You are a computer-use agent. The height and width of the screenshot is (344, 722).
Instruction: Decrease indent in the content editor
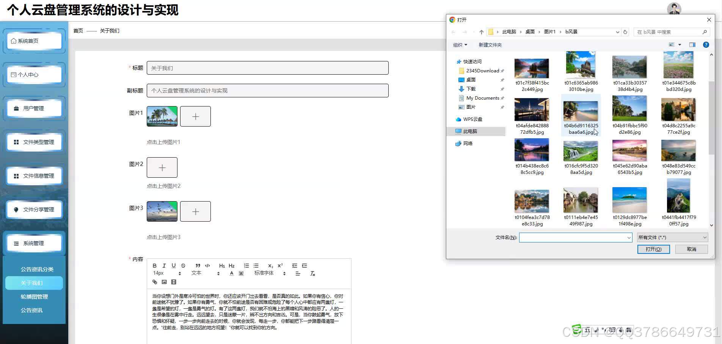[x=295, y=266]
